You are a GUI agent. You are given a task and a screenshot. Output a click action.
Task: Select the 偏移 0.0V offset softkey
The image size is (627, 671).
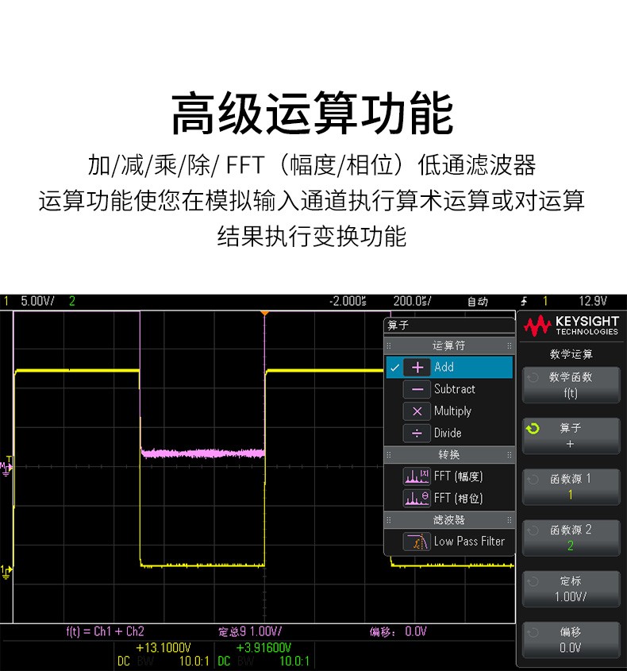point(571,640)
